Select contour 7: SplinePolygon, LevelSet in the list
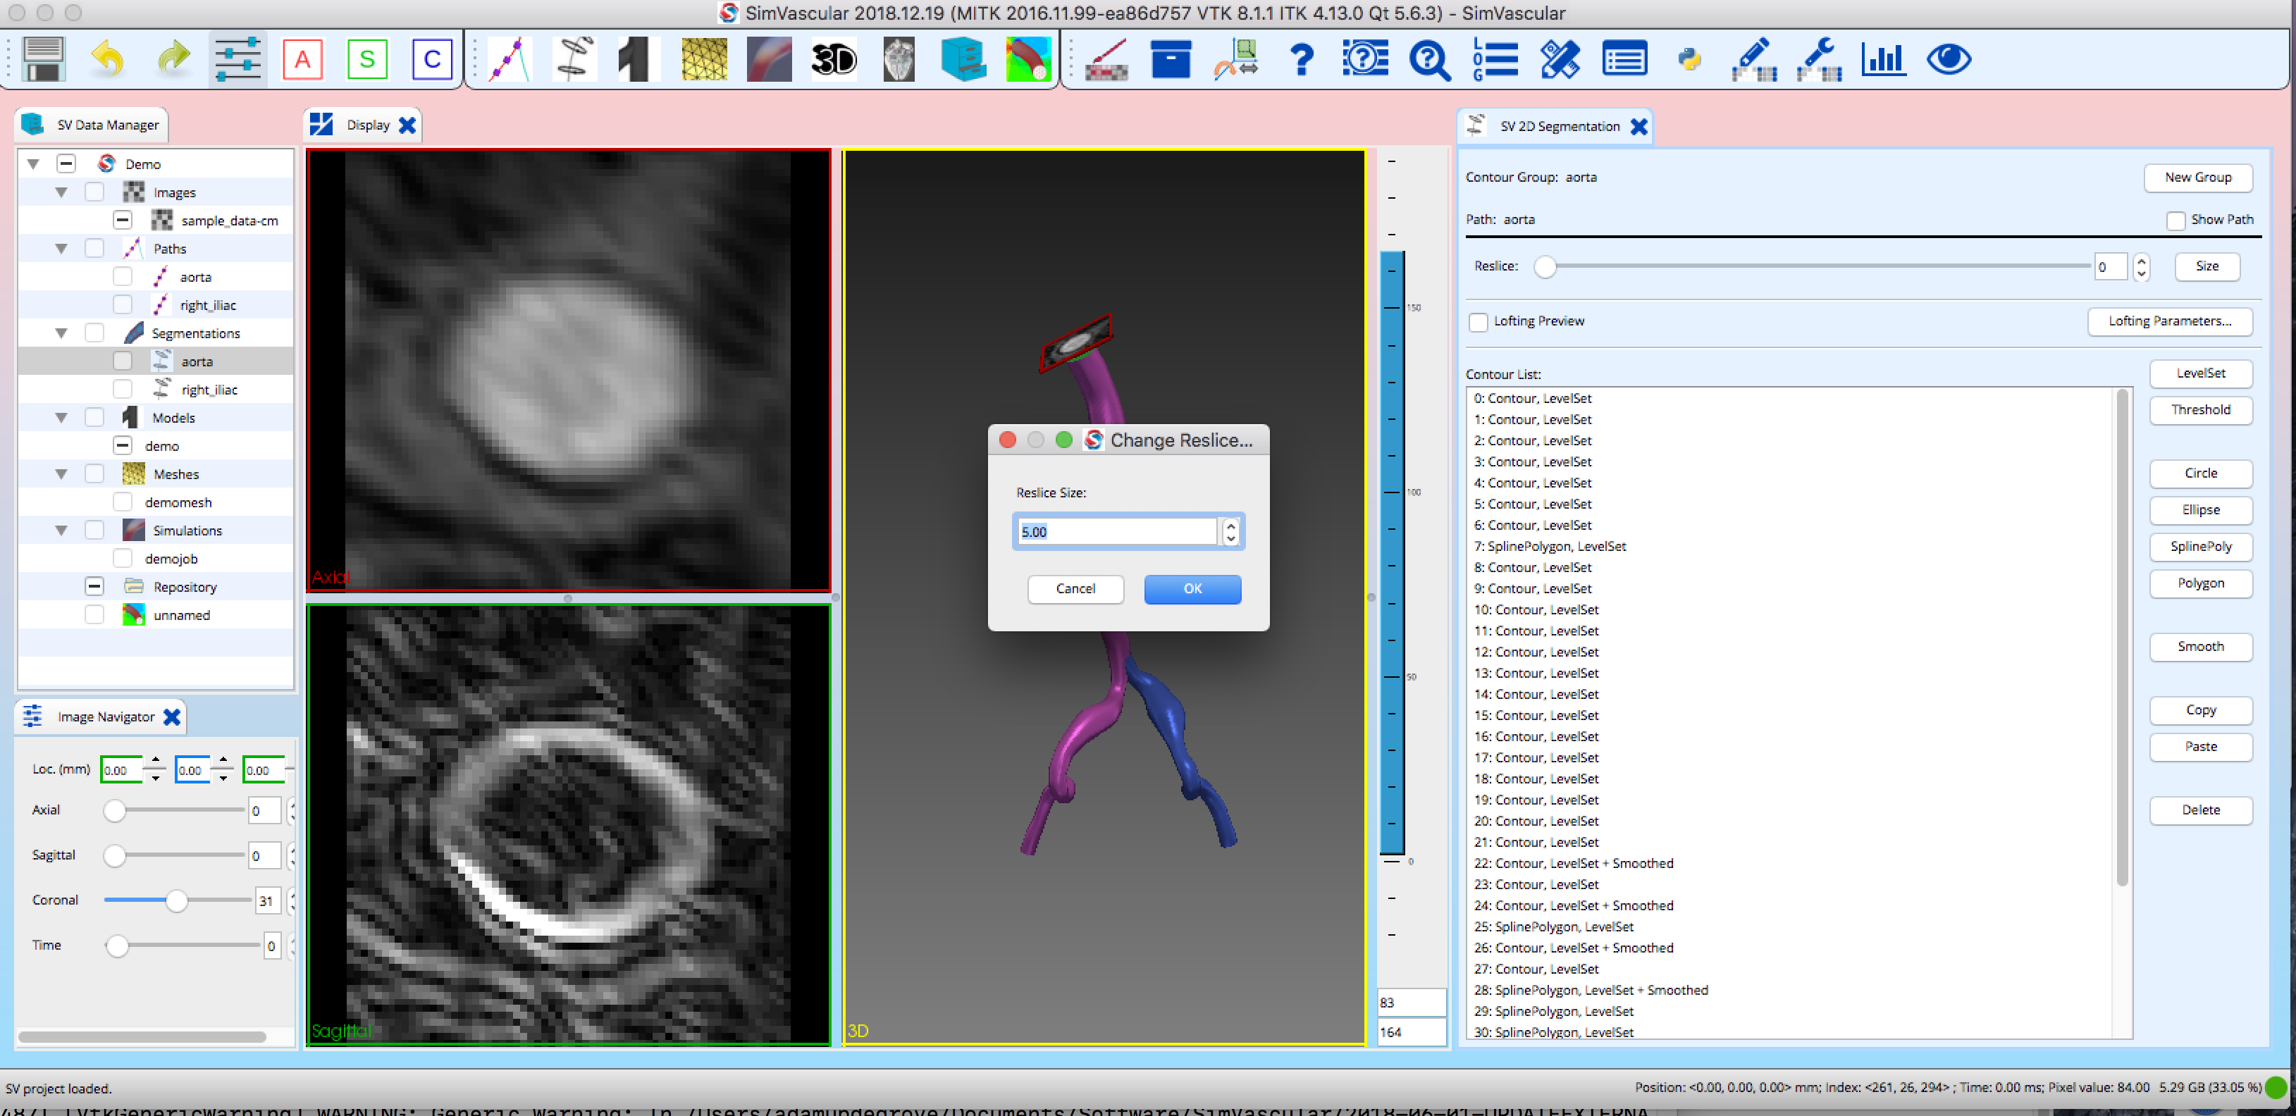 pos(1550,545)
